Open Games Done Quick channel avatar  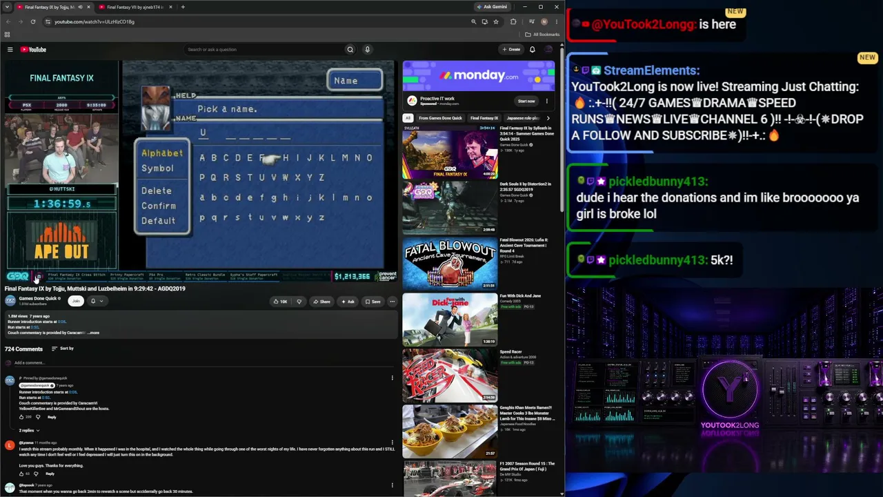[x=10, y=301]
